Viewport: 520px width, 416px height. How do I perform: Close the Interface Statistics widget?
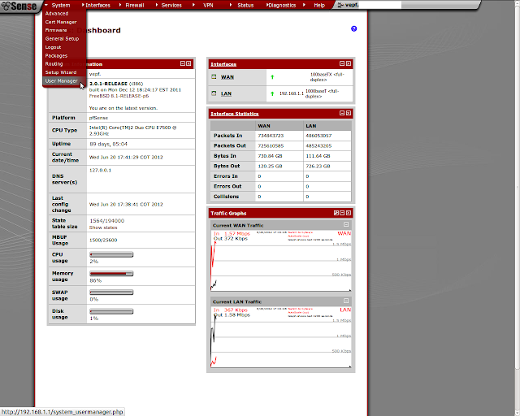[349, 113]
